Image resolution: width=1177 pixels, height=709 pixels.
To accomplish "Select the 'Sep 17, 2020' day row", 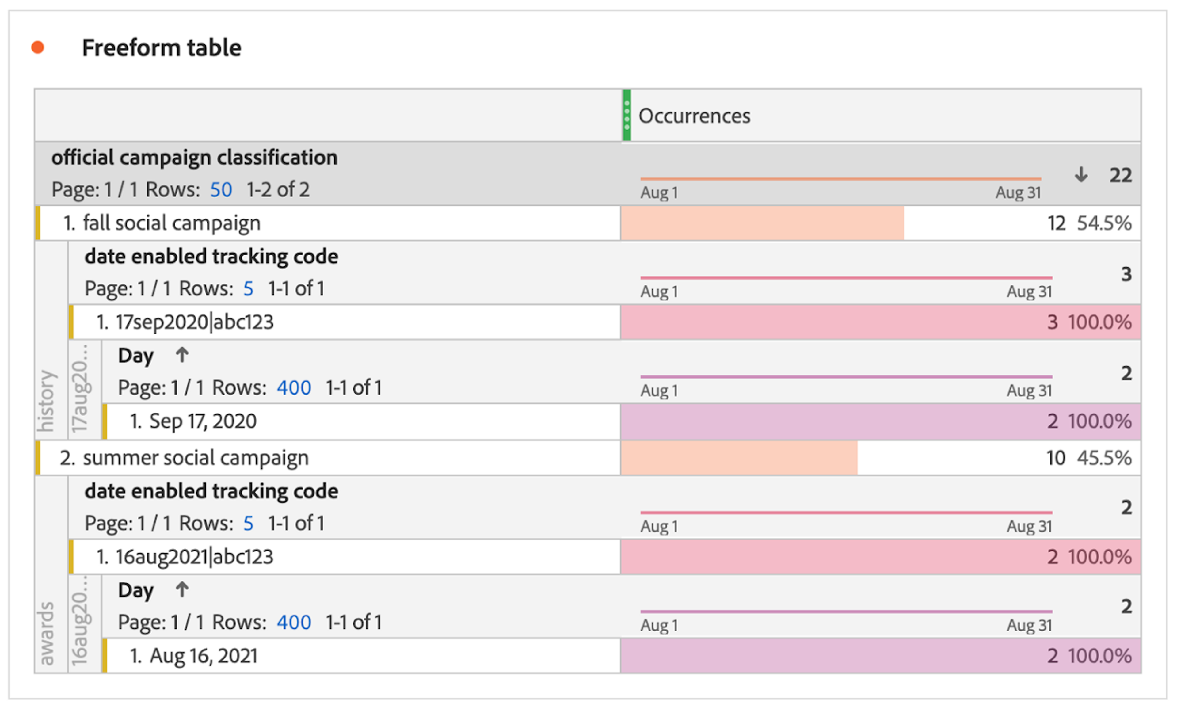I will tap(203, 421).
